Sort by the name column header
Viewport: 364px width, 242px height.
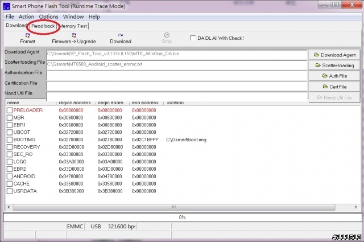31,102
